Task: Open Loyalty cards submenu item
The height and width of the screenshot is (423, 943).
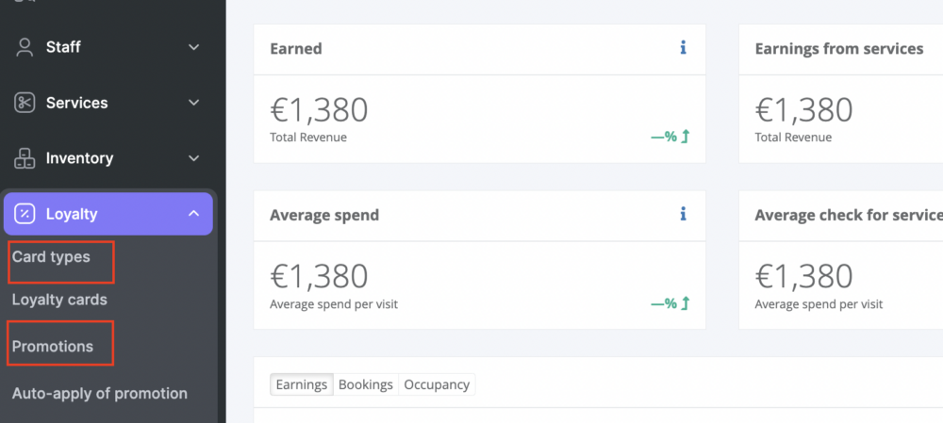Action: pos(59,300)
